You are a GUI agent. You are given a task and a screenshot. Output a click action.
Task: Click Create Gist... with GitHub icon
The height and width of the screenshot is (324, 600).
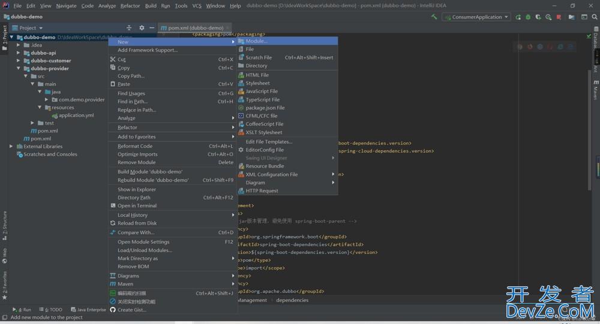(x=173, y=310)
